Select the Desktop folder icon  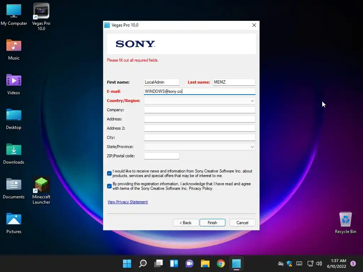[x=14, y=119]
